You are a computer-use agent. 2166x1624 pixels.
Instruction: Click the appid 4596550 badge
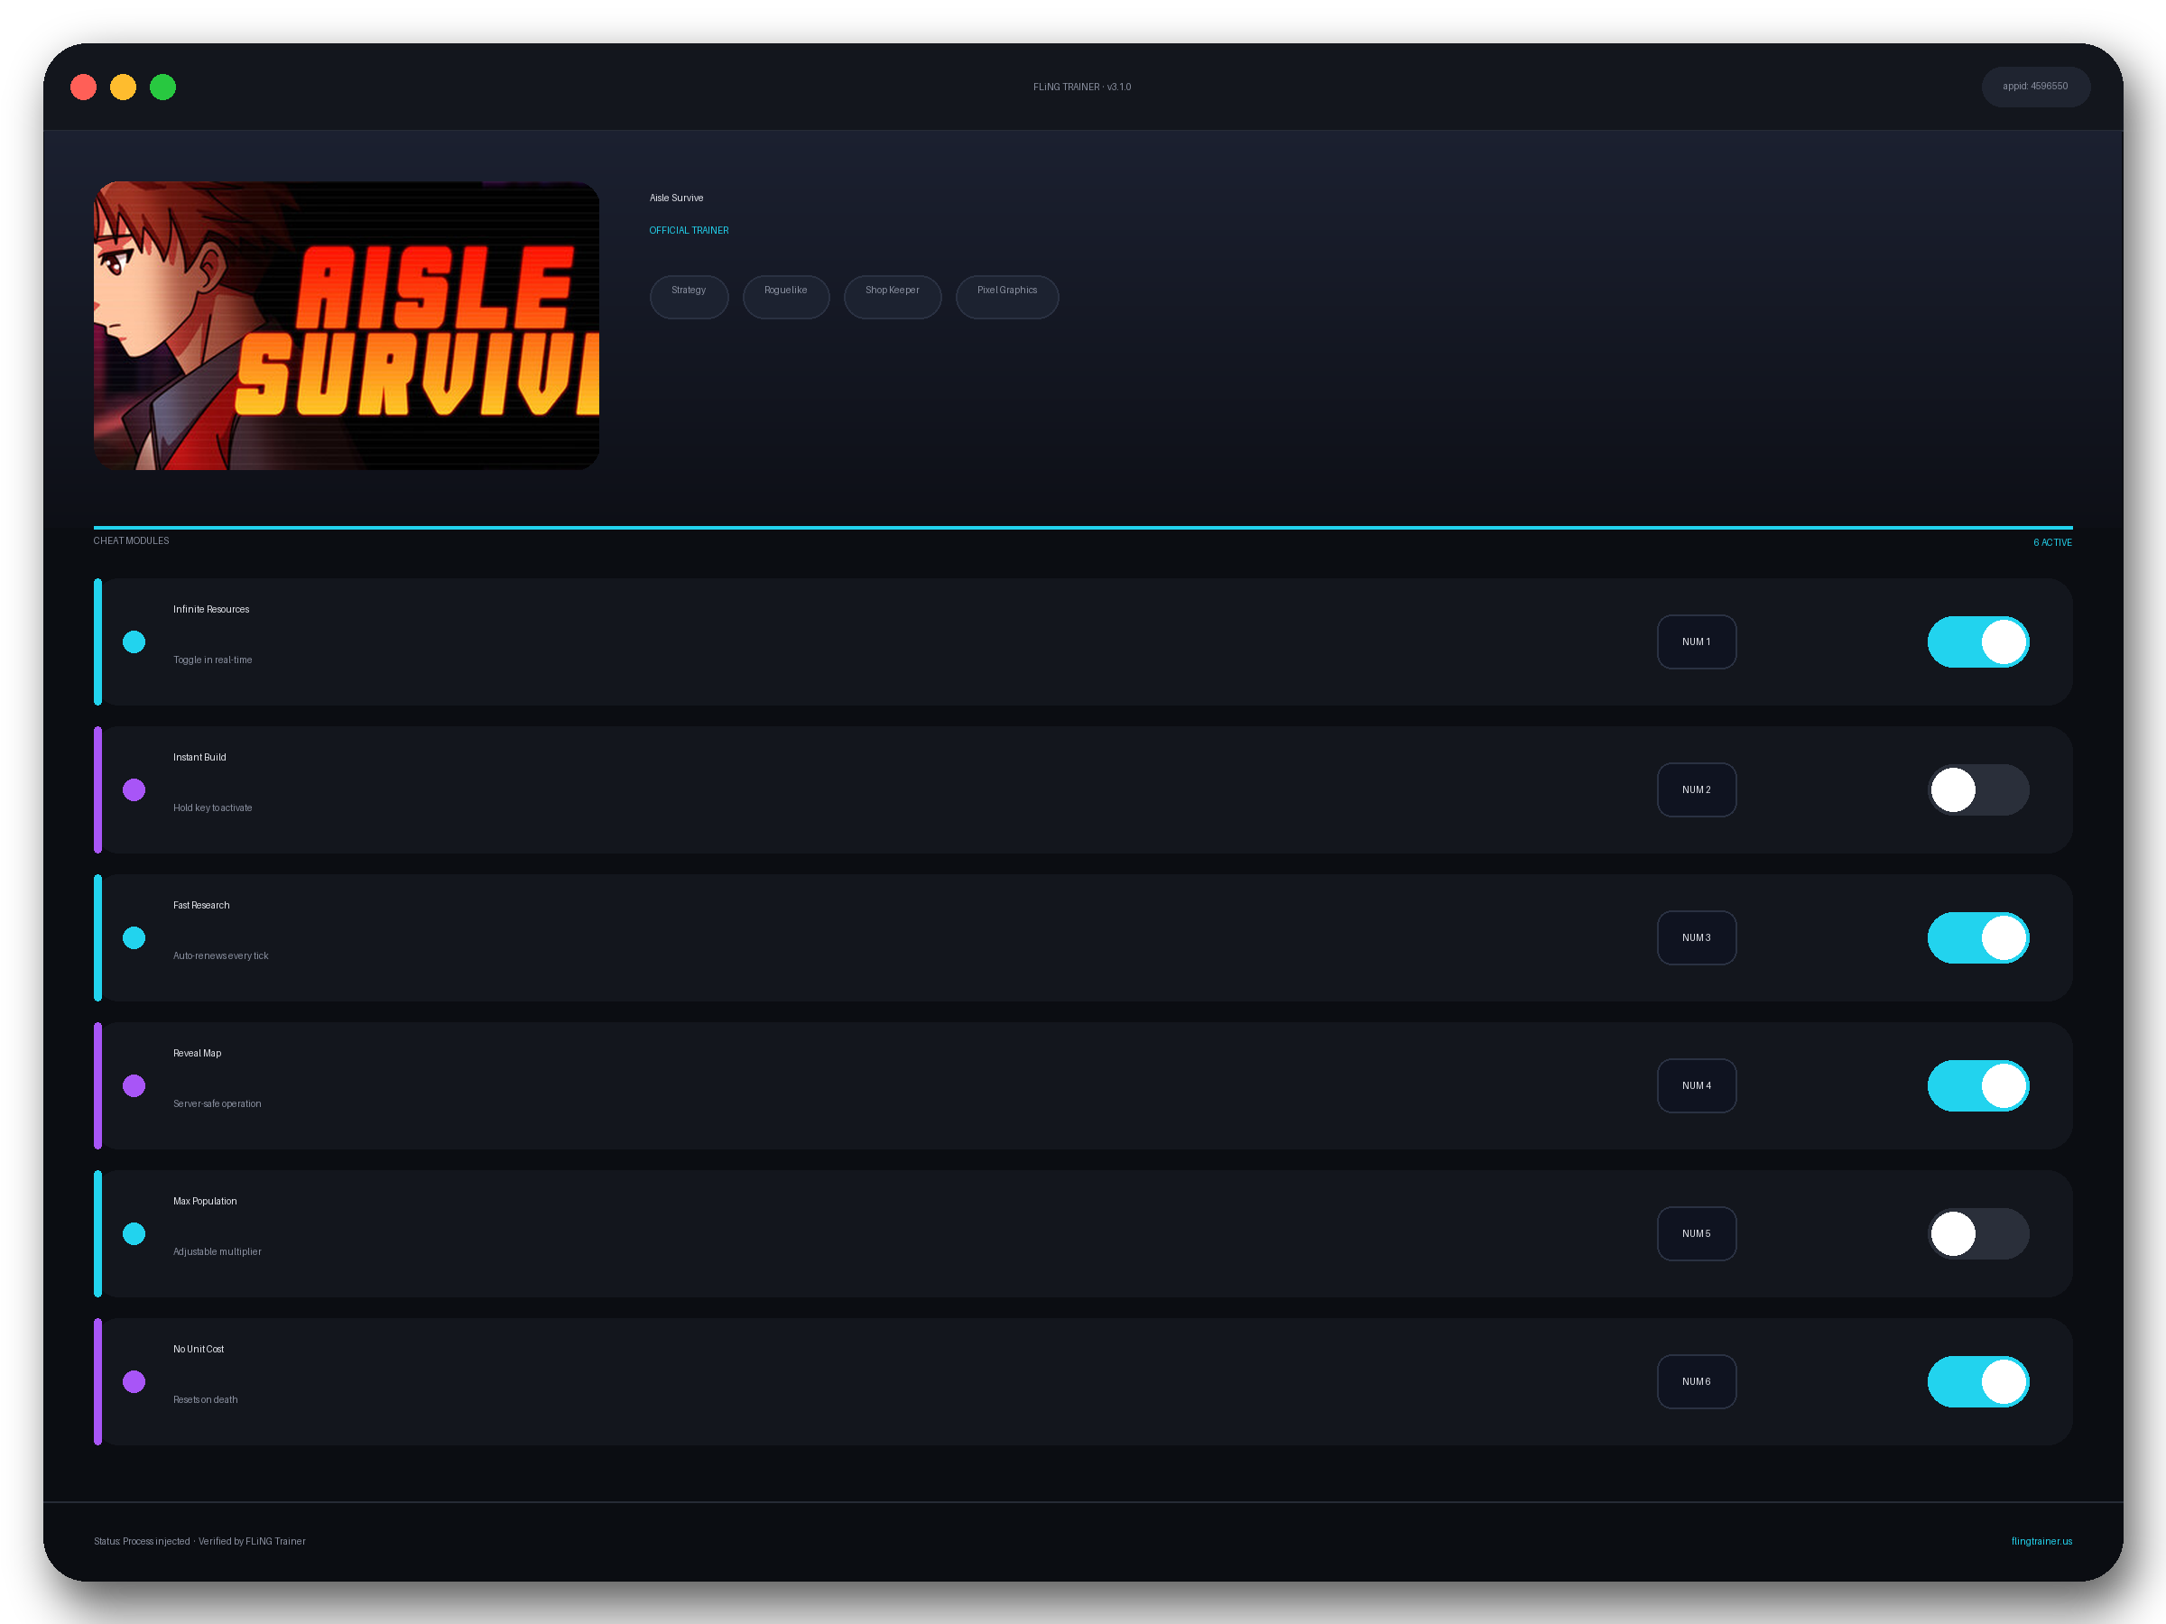2035,88
